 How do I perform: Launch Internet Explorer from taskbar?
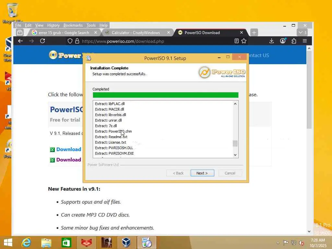[27, 243]
